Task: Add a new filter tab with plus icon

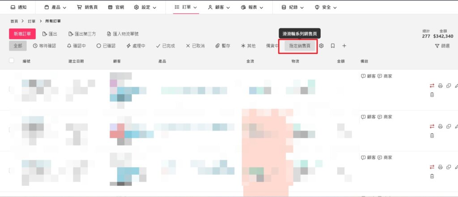Action: pos(344,46)
